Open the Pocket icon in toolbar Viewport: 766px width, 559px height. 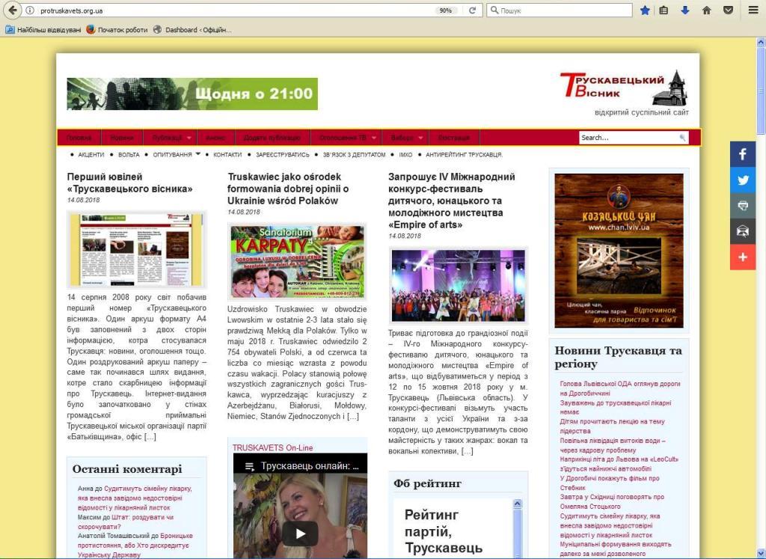click(x=728, y=10)
